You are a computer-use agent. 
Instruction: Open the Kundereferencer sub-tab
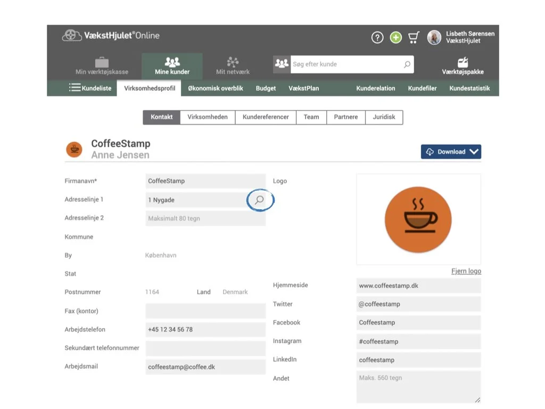pos(266,117)
